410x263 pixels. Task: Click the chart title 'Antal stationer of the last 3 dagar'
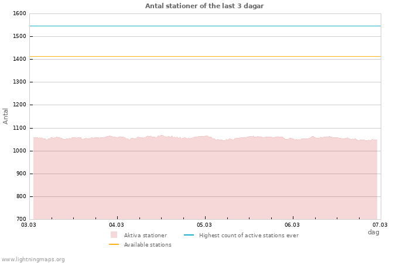pyautogui.click(x=204, y=6)
